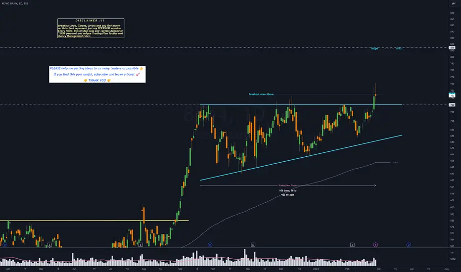Select the 'Breakout Area Above' label
Image resolution: width=461 pixels, height=272 pixels.
pyautogui.click(x=261, y=94)
